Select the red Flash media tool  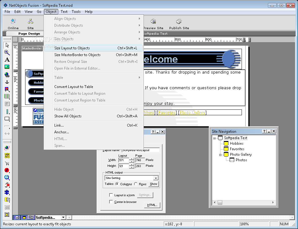[x=7, y=170]
